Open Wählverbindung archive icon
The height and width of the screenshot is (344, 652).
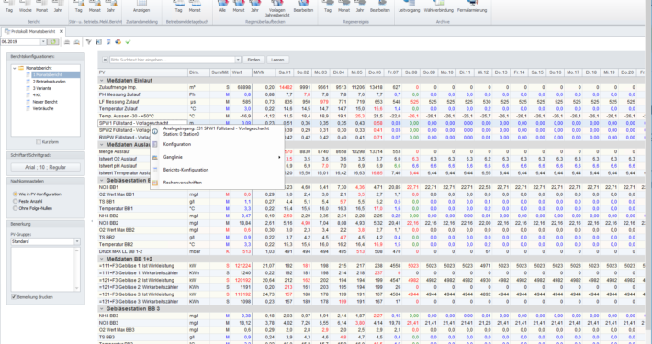tap(438, 6)
